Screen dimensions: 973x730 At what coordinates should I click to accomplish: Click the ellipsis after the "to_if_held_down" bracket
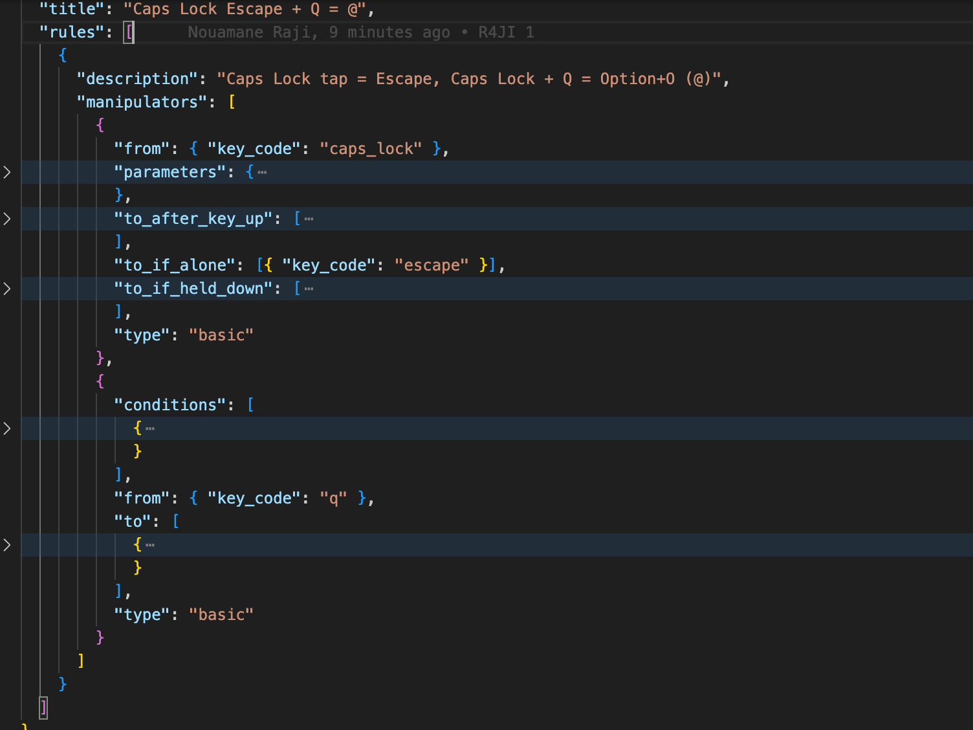[309, 289]
